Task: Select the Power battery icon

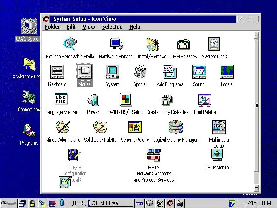Action: [x=93, y=100]
